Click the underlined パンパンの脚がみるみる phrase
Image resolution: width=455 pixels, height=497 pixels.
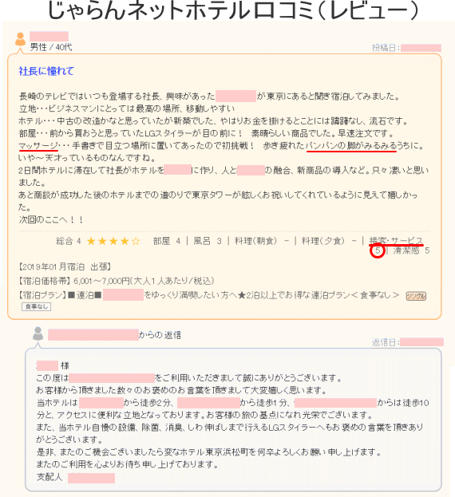[x=351, y=146]
